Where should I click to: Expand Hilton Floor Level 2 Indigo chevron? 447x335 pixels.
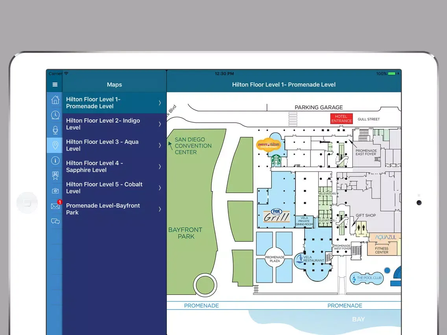160,124
